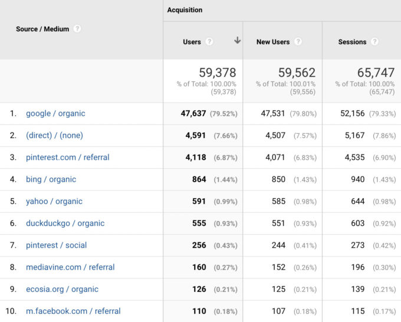
Task: Select New Users value 107
Action: [x=278, y=311]
